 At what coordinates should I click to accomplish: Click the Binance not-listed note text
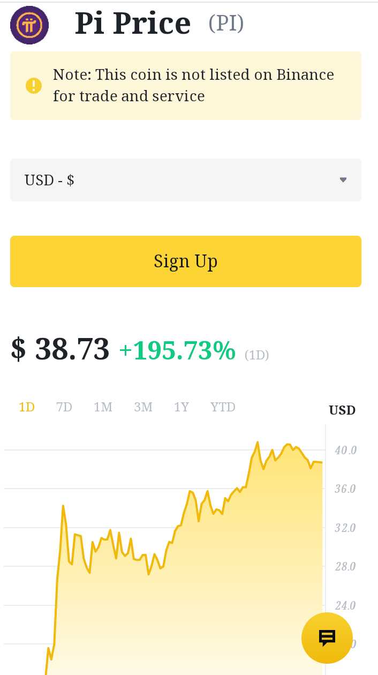click(x=193, y=85)
